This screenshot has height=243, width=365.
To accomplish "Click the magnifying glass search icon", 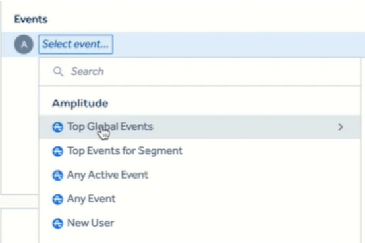I will coord(58,72).
